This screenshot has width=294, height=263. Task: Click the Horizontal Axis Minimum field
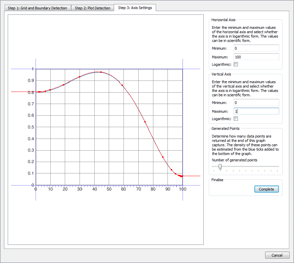256,49
